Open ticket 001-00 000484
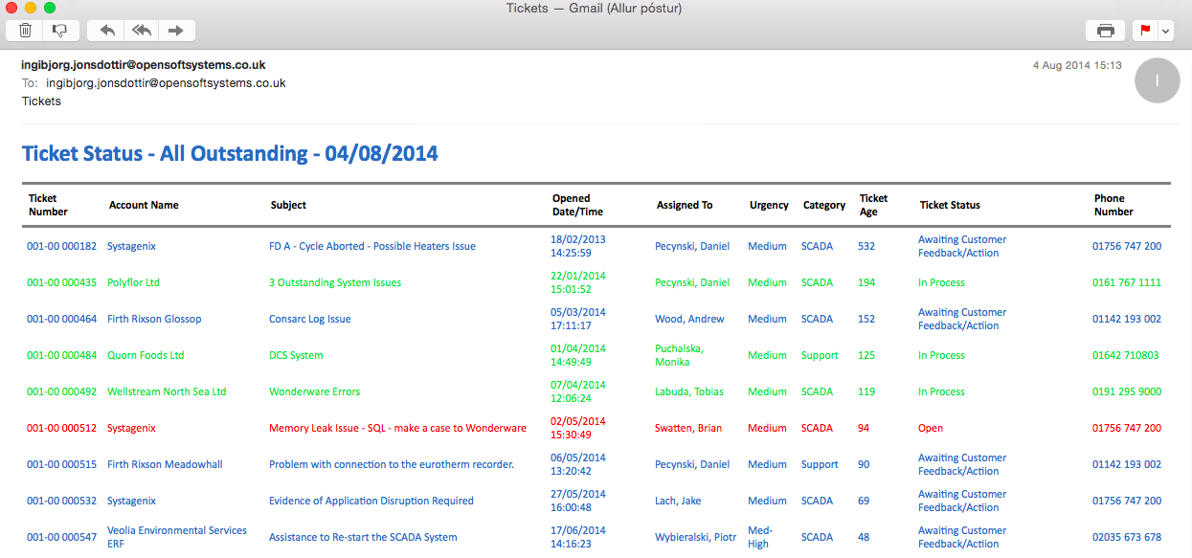The image size is (1192, 558). click(x=61, y=355)
